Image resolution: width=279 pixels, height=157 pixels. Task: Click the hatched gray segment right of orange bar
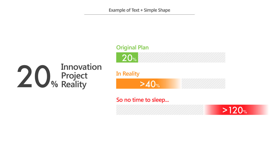[203, 84]
